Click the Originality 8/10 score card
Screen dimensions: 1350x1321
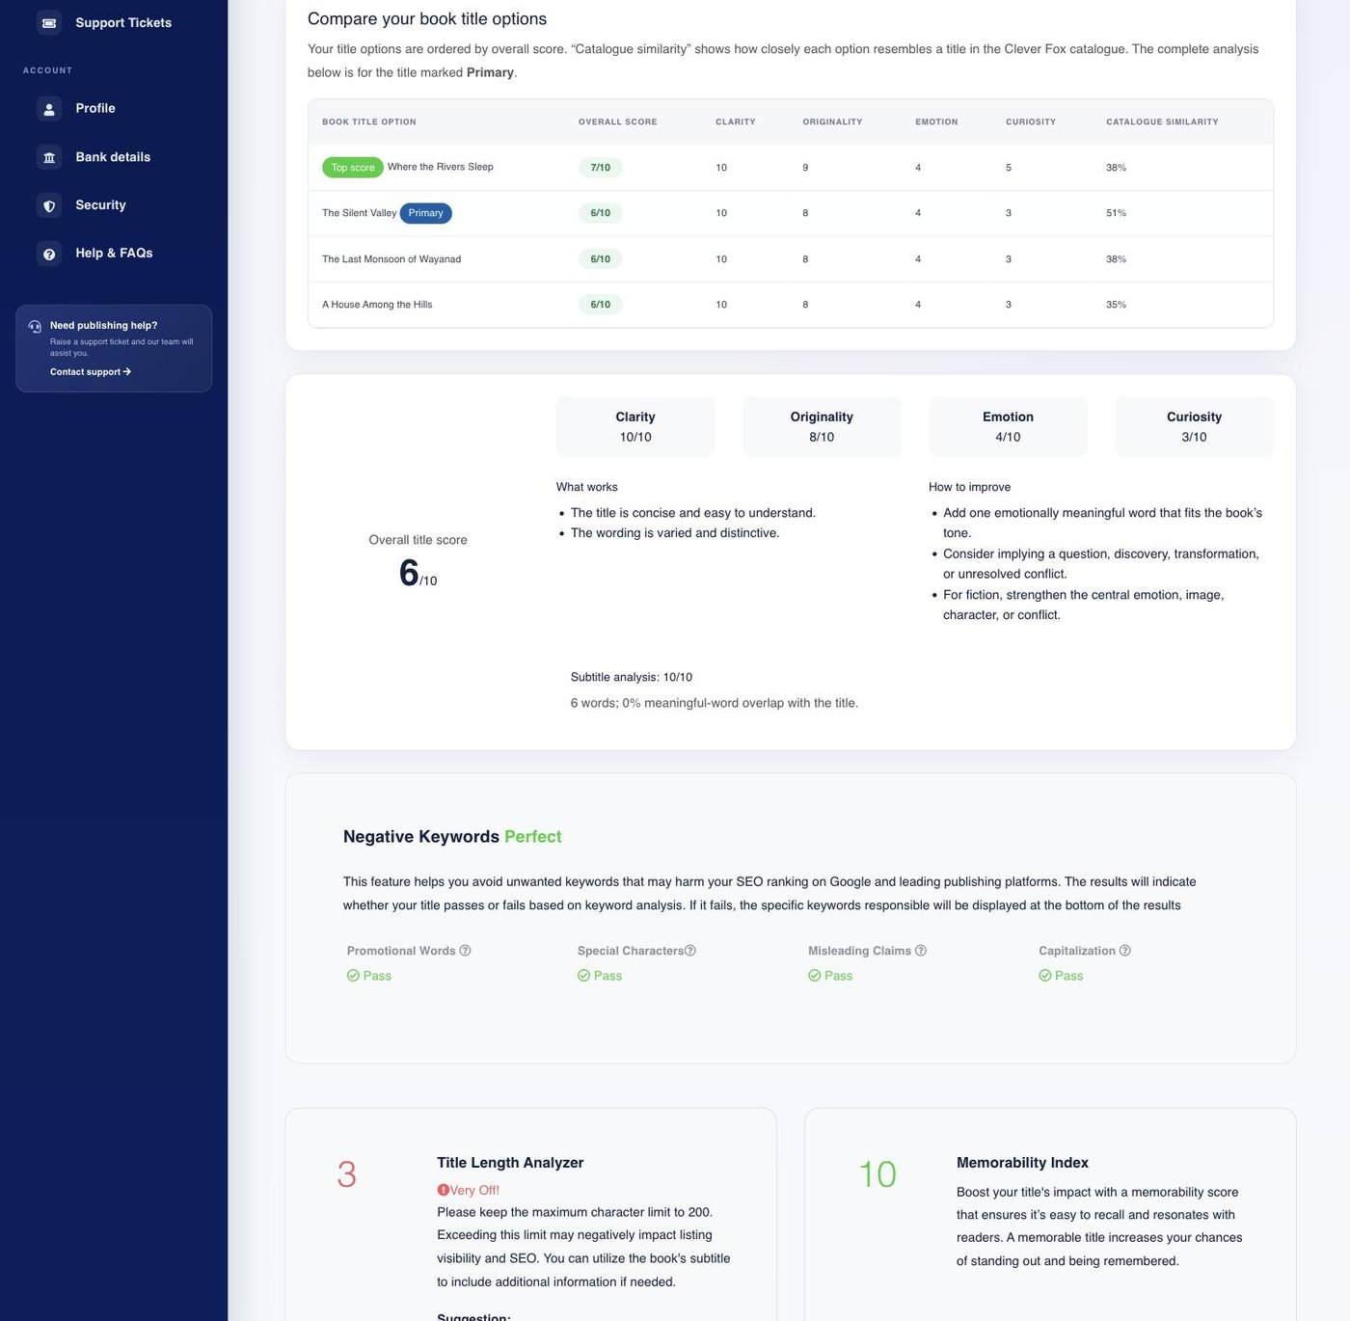tap(822, 426)
